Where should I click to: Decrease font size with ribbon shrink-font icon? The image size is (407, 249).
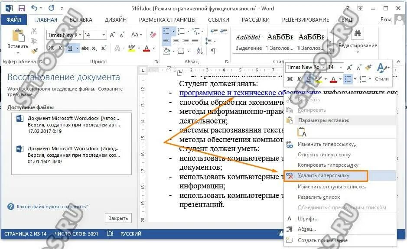(122, 35)
